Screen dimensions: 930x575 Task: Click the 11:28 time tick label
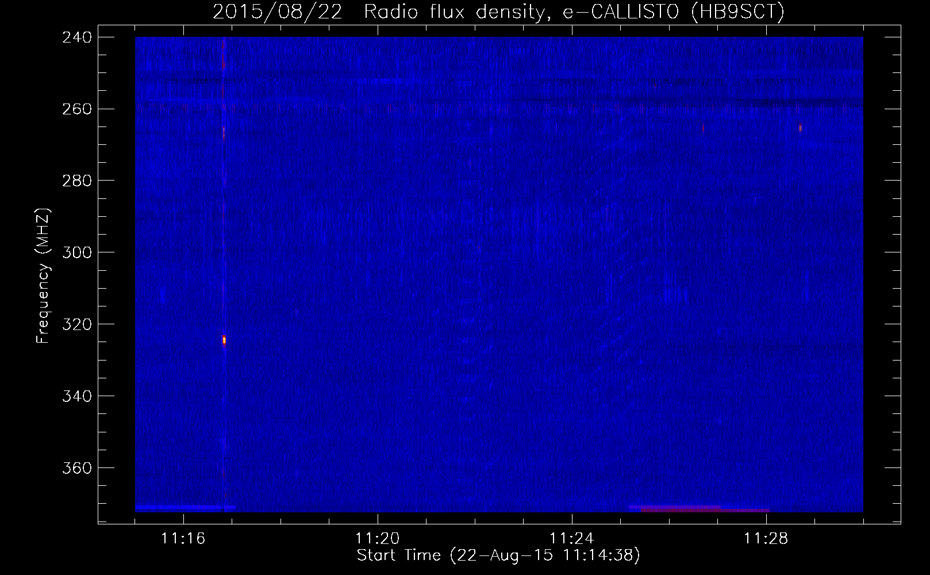(x=766, y=538)
